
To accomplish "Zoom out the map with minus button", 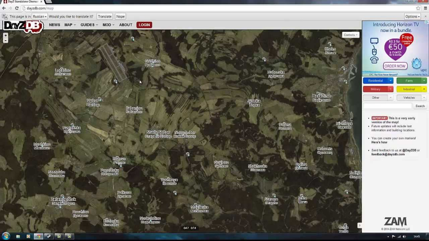I will pyautogui.click(x=5, y=41).
